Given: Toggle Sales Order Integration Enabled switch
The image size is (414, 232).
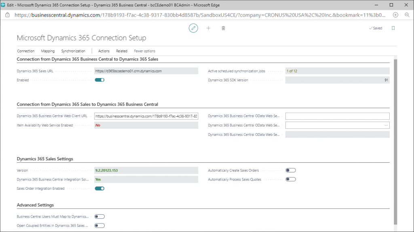Looking at the screenshot, I should (x=99, y=188).
